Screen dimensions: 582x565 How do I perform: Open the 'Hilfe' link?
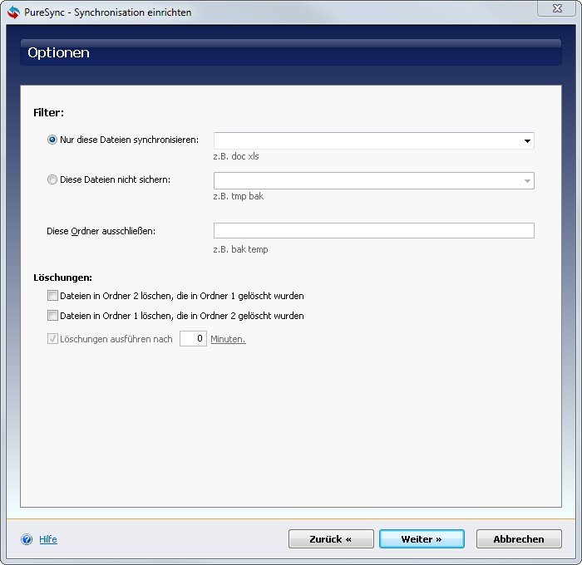tap(48, 539)
